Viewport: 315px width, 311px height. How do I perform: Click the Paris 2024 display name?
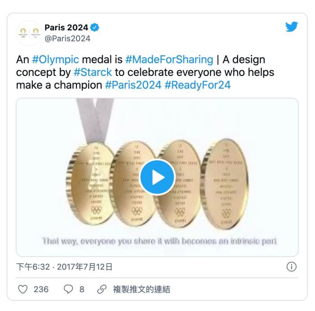pyautogui.click(x=66, y=28)
